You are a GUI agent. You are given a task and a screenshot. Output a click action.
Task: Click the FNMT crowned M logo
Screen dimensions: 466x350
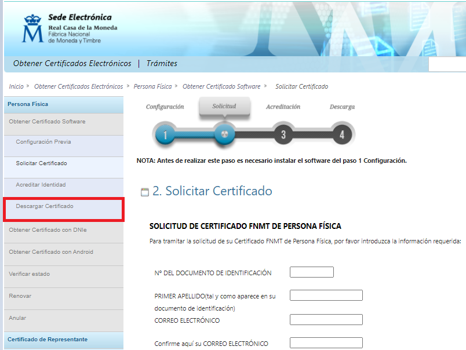point(32,28)
